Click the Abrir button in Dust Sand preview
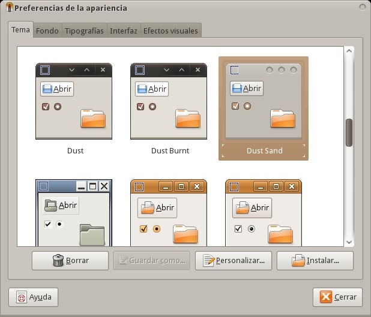 click(x=247, y=89)
